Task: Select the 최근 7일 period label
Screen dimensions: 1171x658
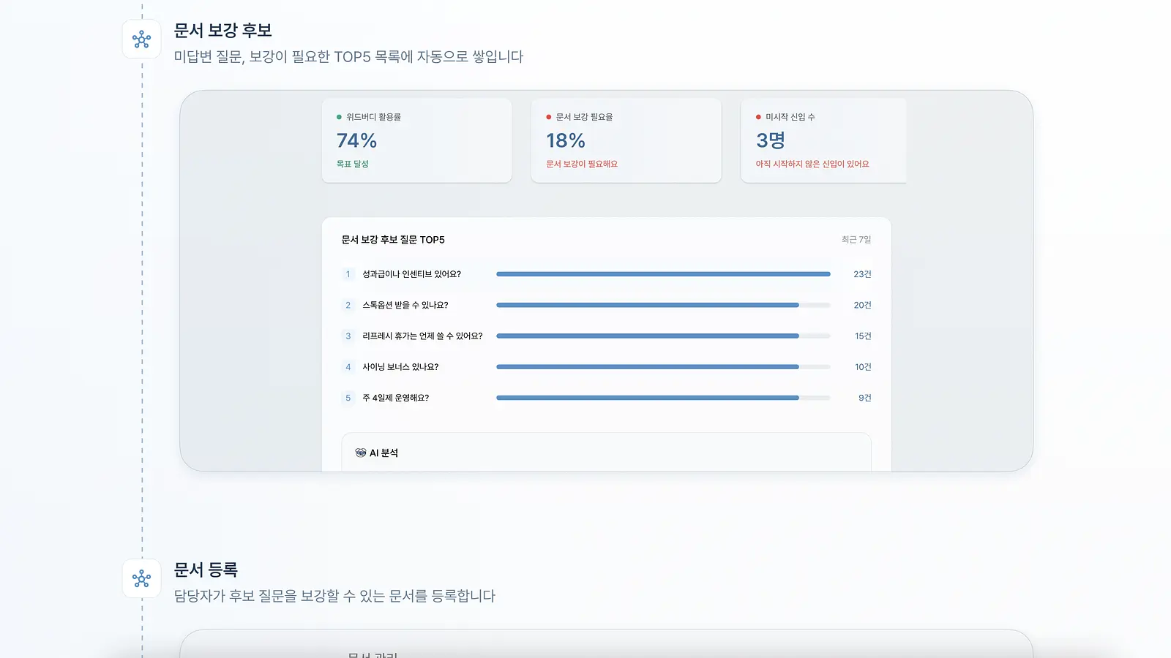Action: pos(856,239)
